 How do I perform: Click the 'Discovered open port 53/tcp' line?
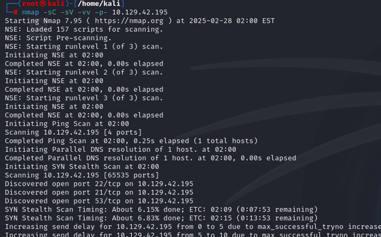pyautogui.click(x=99, y=201)
